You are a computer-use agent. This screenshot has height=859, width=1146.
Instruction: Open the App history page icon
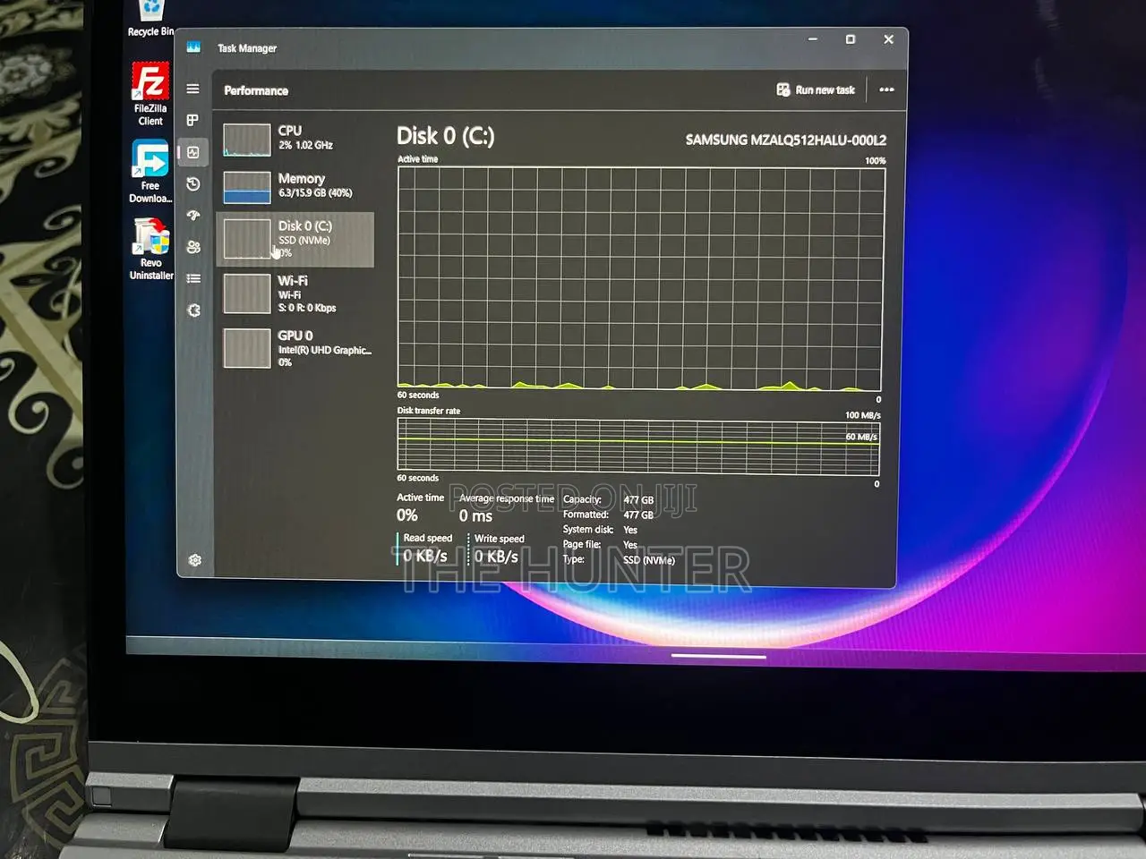192,184
